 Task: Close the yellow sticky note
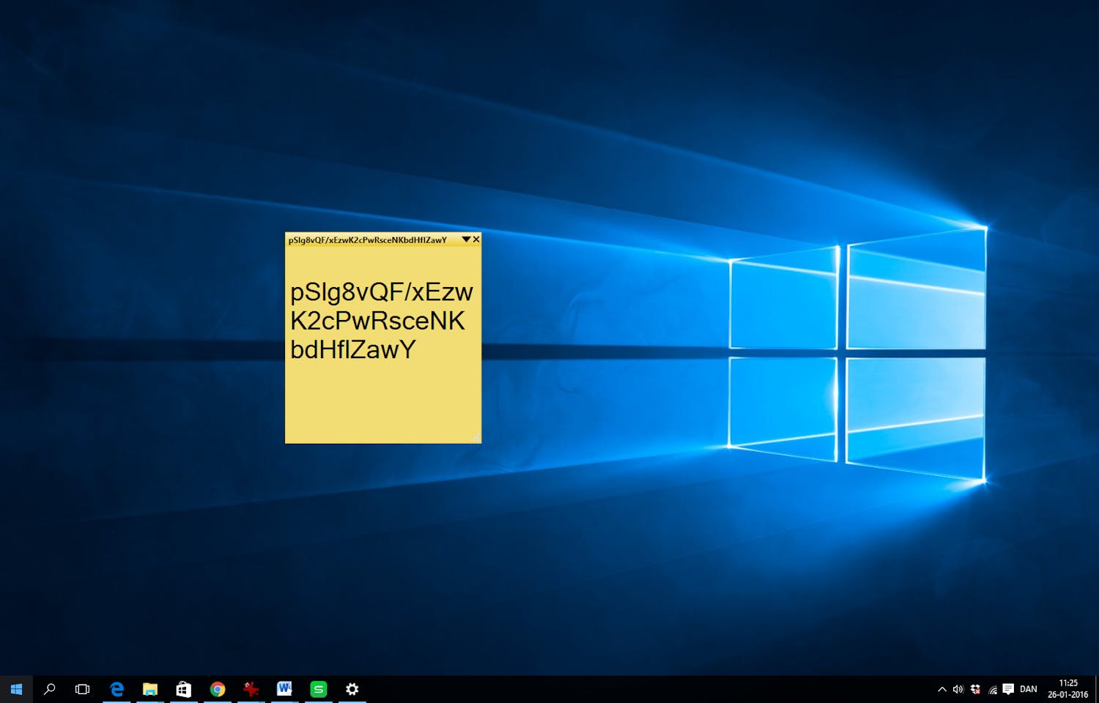click(x=476, y=239)
